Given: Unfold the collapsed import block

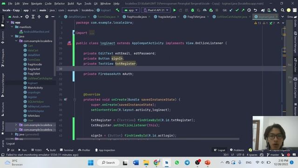Looking at the screenshot, I should (x=92, y=33).
